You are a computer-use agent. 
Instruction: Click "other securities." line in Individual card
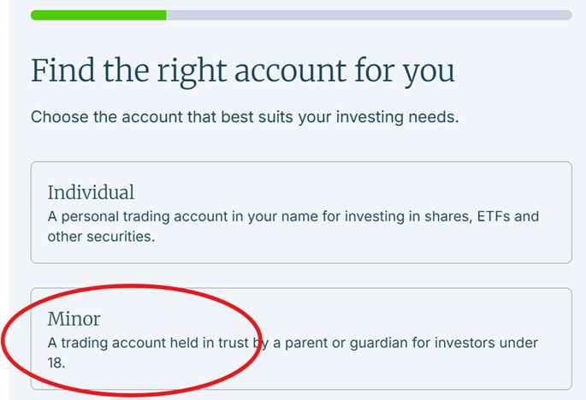(x=101, y=236)
